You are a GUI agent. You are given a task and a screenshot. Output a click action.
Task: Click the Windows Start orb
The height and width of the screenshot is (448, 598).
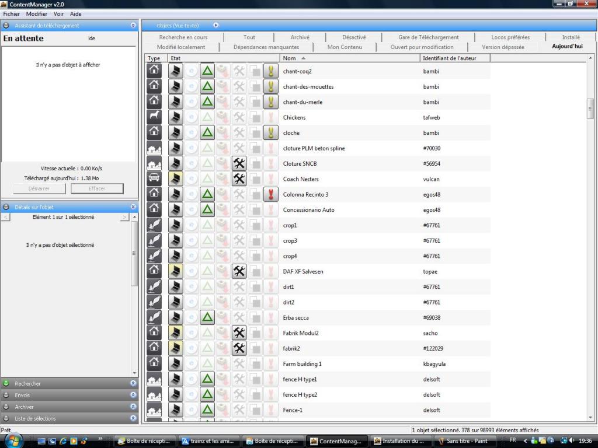tap(13, 441)
